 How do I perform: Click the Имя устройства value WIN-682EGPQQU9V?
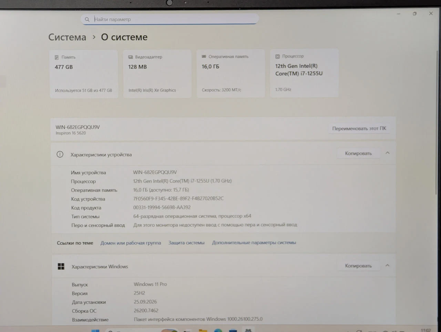155,172
